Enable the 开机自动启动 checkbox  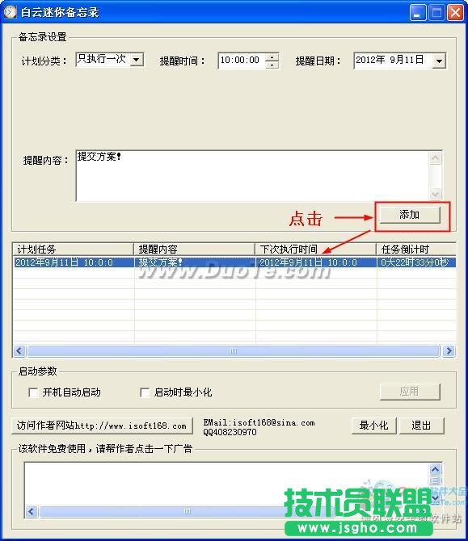click(33, 392)
